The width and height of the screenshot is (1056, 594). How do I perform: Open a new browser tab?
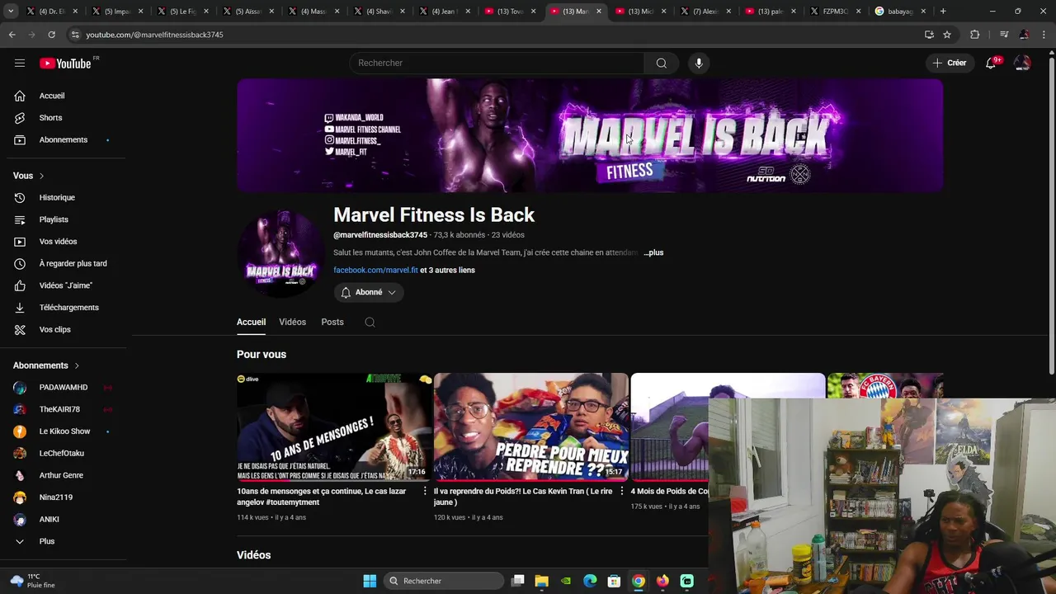pos(943,12)
